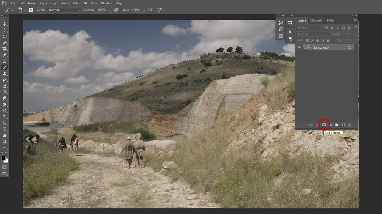
Task: Pick the Lasso tool in toolbar
Action: point(5,36)
